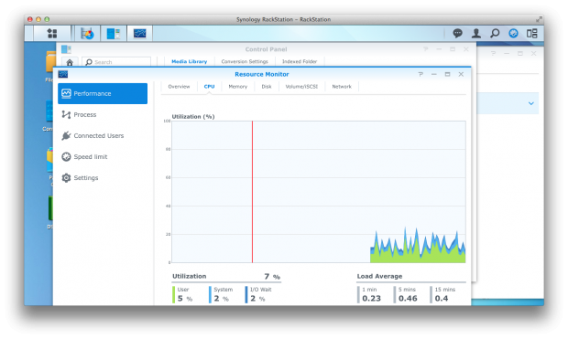Switch to Control Panel taskbar icon
Screen dimensions: 568x339
tap(114, 34)
